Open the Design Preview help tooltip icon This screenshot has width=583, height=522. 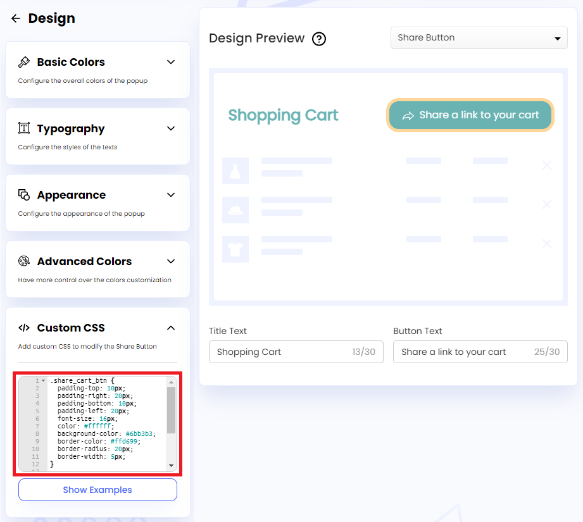point(319,39)
